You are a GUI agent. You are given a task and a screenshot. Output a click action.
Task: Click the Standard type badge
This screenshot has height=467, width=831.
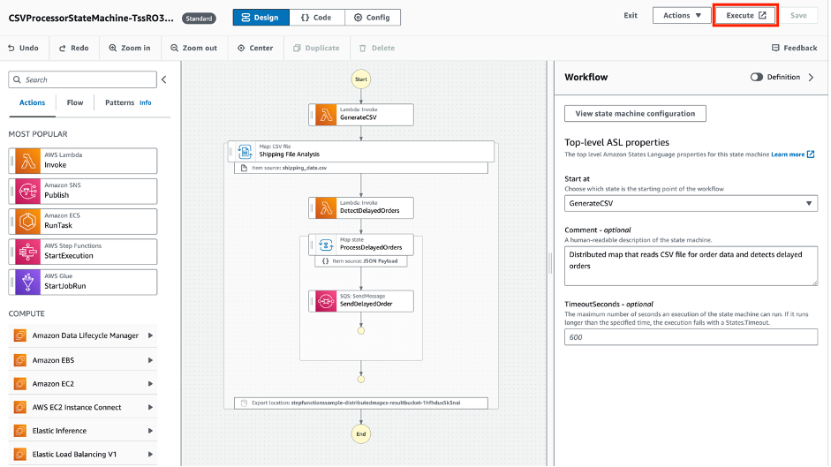click(x=199, y=19)
